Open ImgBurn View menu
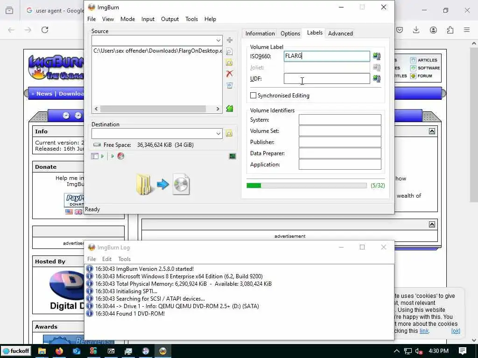Viewport: 478px width, 358px height. [108, 19]
